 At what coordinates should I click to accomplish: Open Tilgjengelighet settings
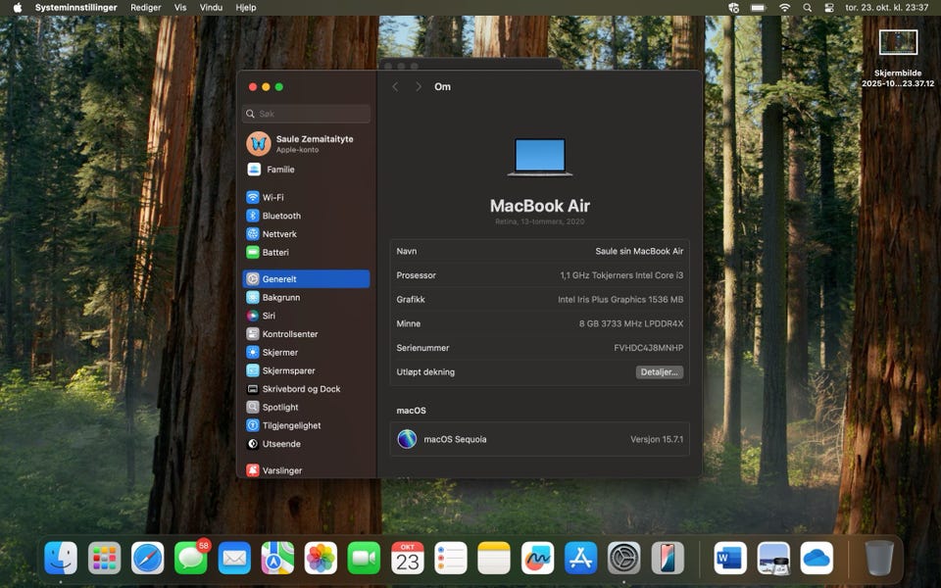[x=306, y=425]
